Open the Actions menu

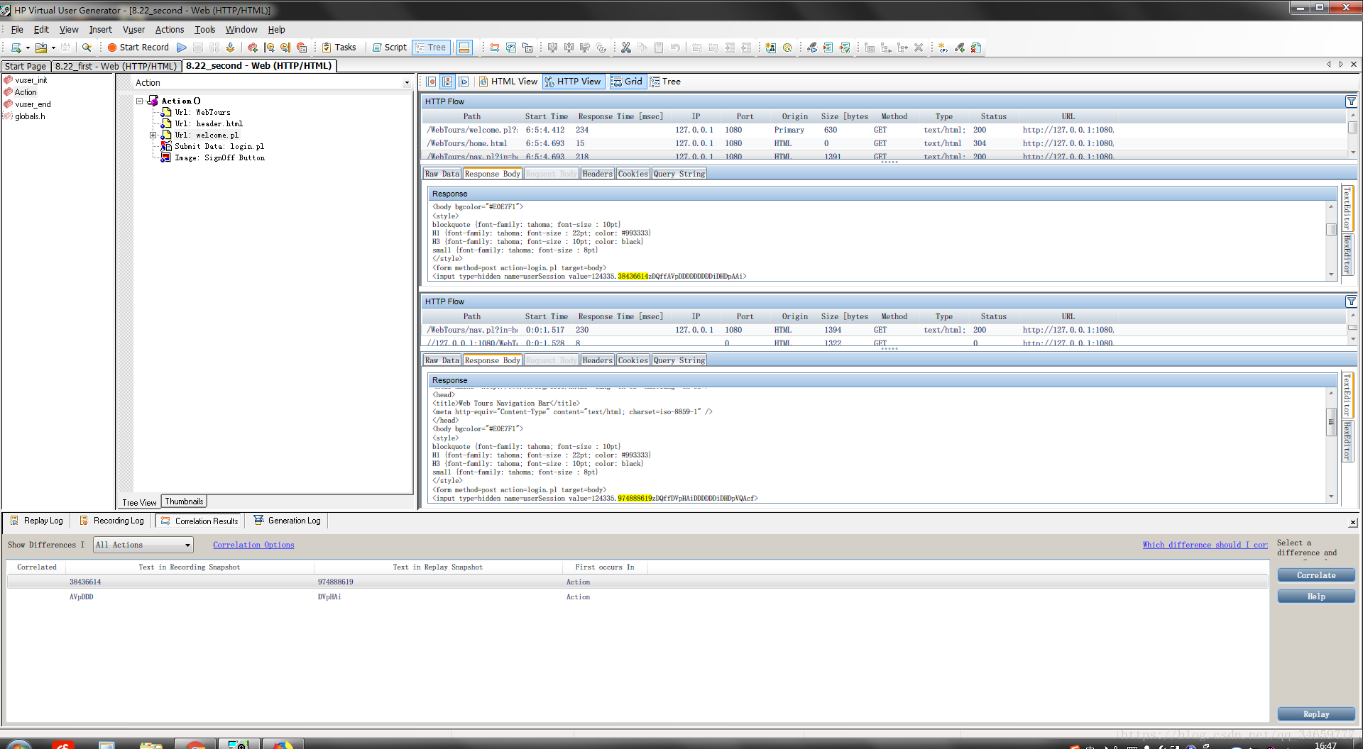tap(170, 30)
